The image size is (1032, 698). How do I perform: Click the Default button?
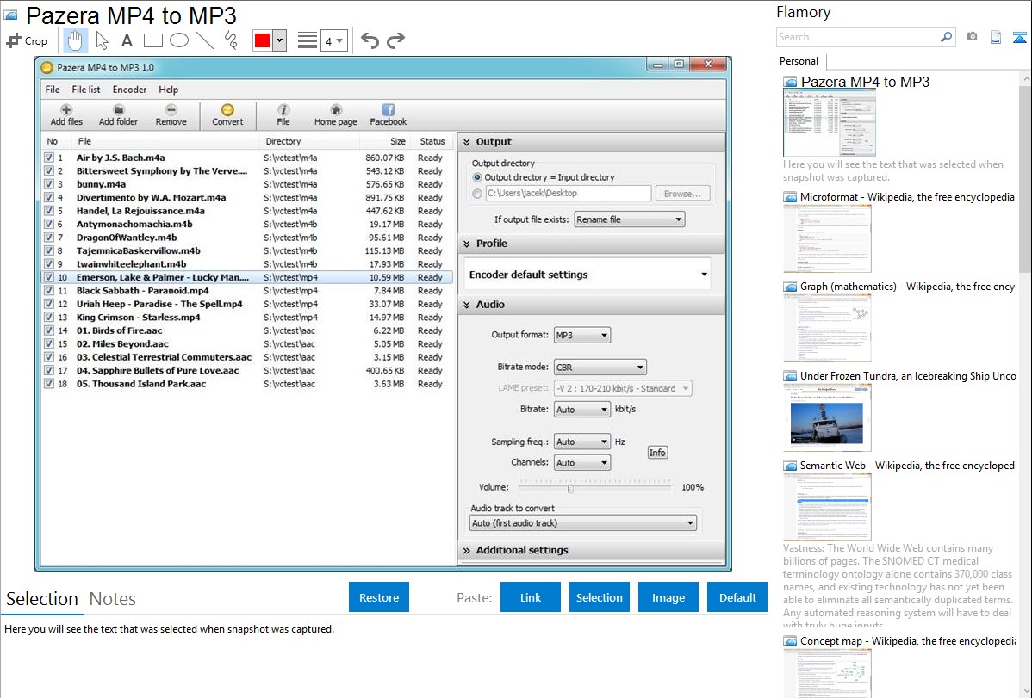737,597
